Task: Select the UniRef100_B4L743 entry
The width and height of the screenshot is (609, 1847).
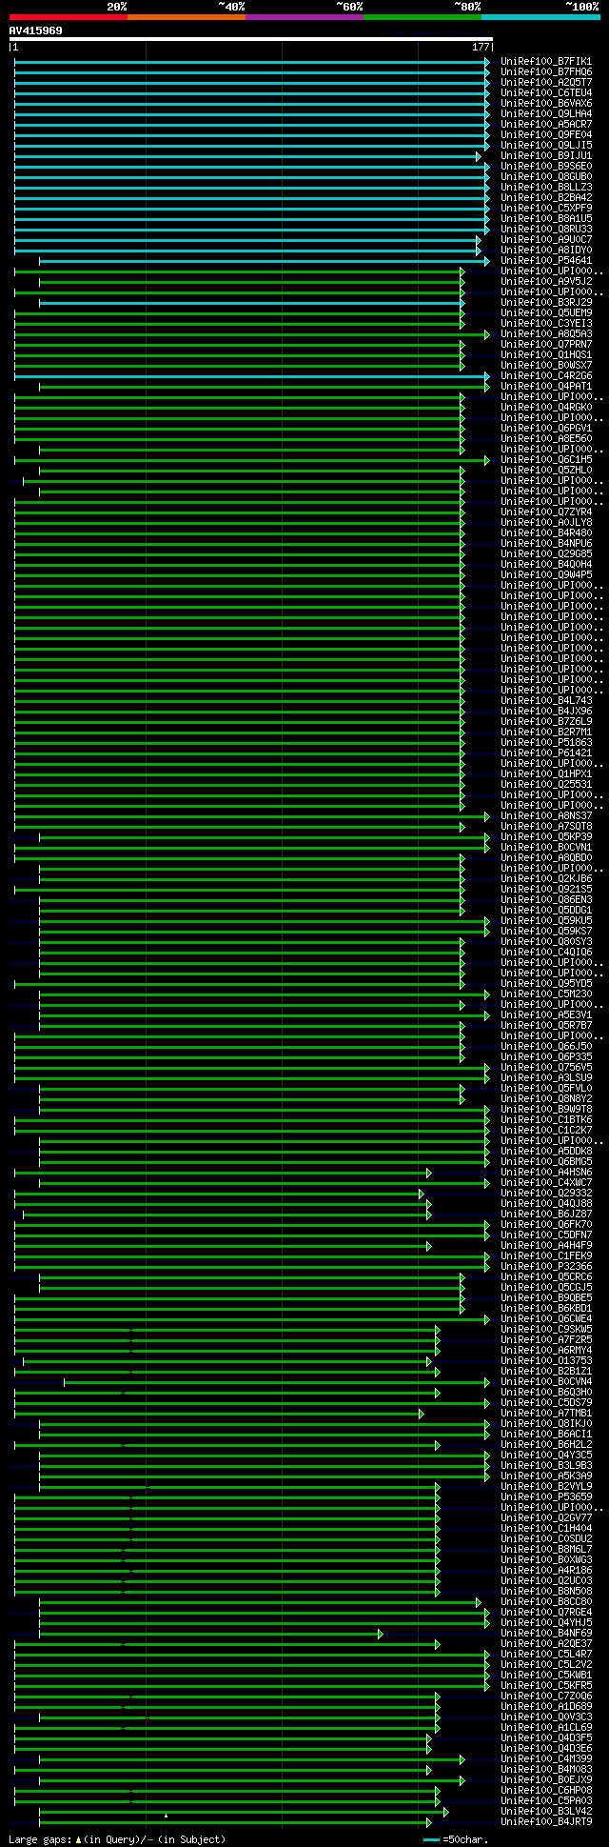Action: tap(546, 701)
